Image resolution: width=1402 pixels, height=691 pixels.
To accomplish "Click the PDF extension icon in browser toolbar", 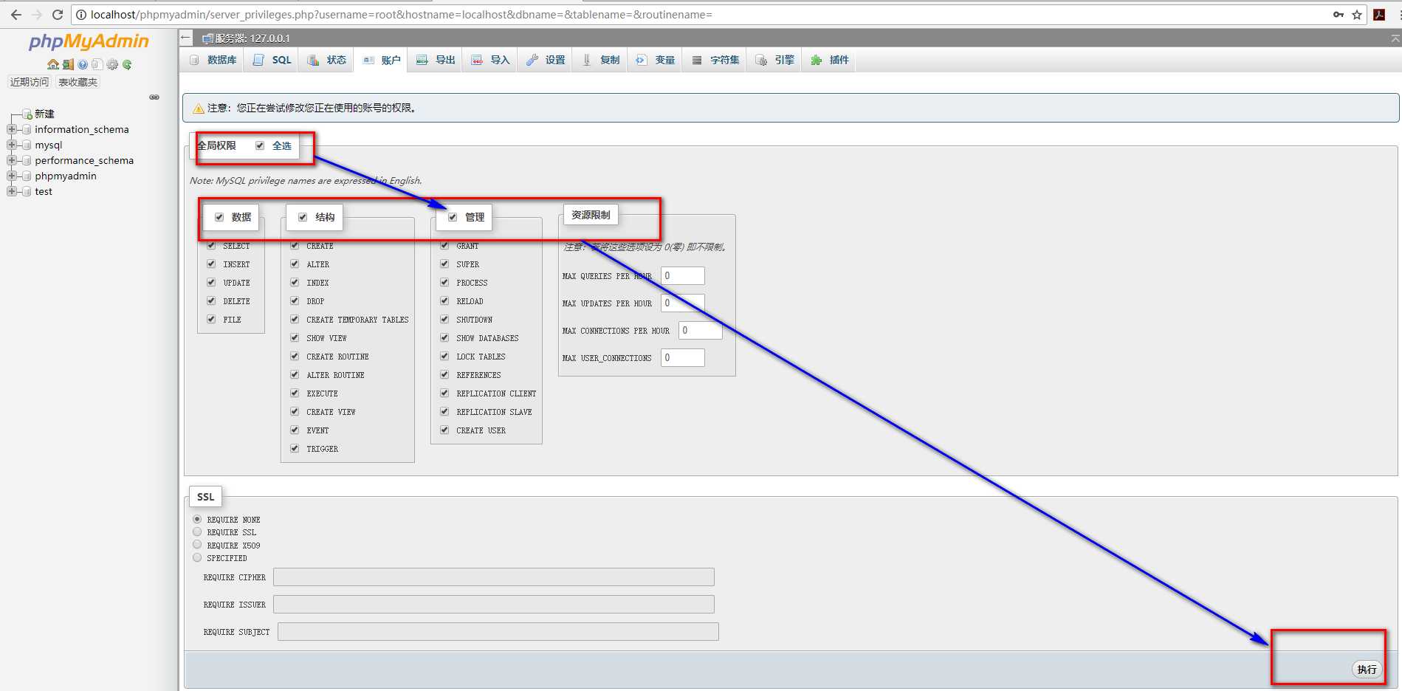I will [x=1378, y=15].
